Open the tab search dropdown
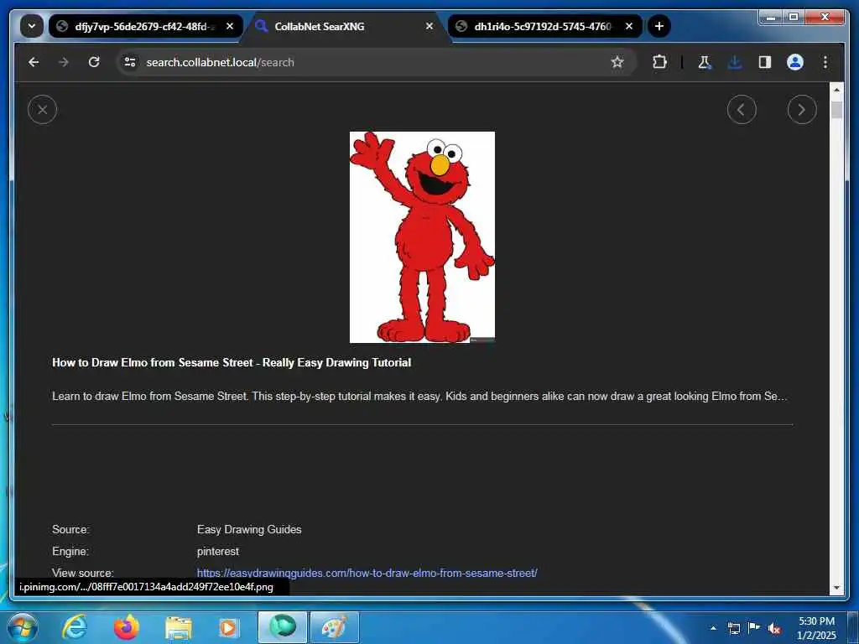 click(32, 26)
